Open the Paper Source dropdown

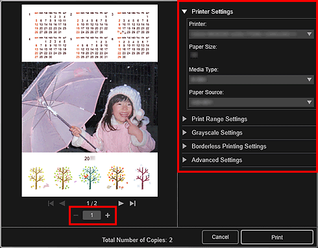click(251, 103)
